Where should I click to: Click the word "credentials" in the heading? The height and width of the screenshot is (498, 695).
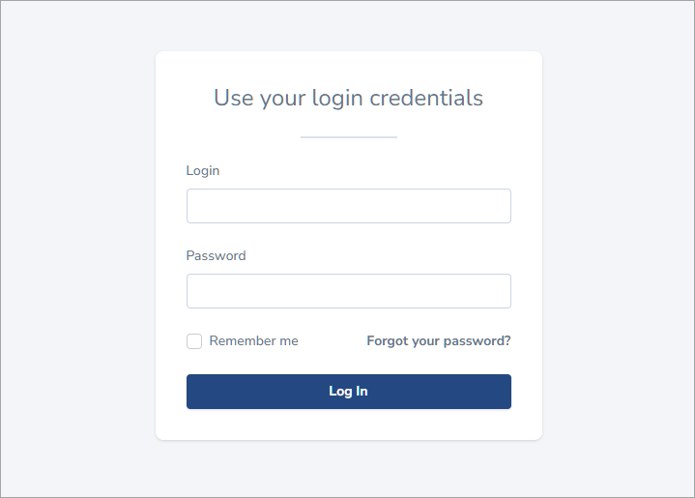tap(426, 98)
